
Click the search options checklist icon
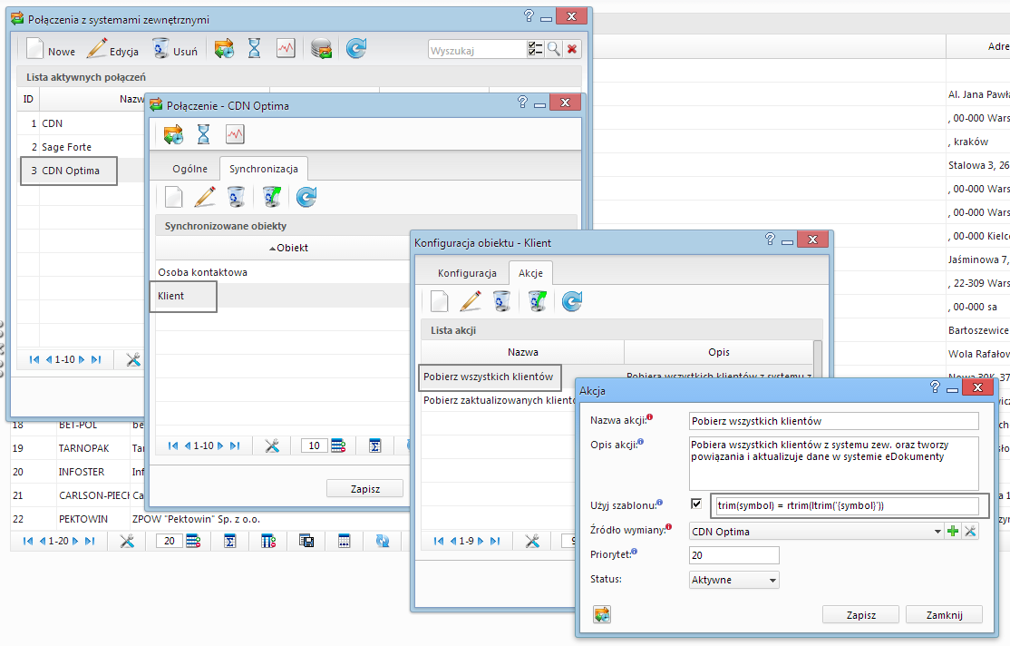535,50
